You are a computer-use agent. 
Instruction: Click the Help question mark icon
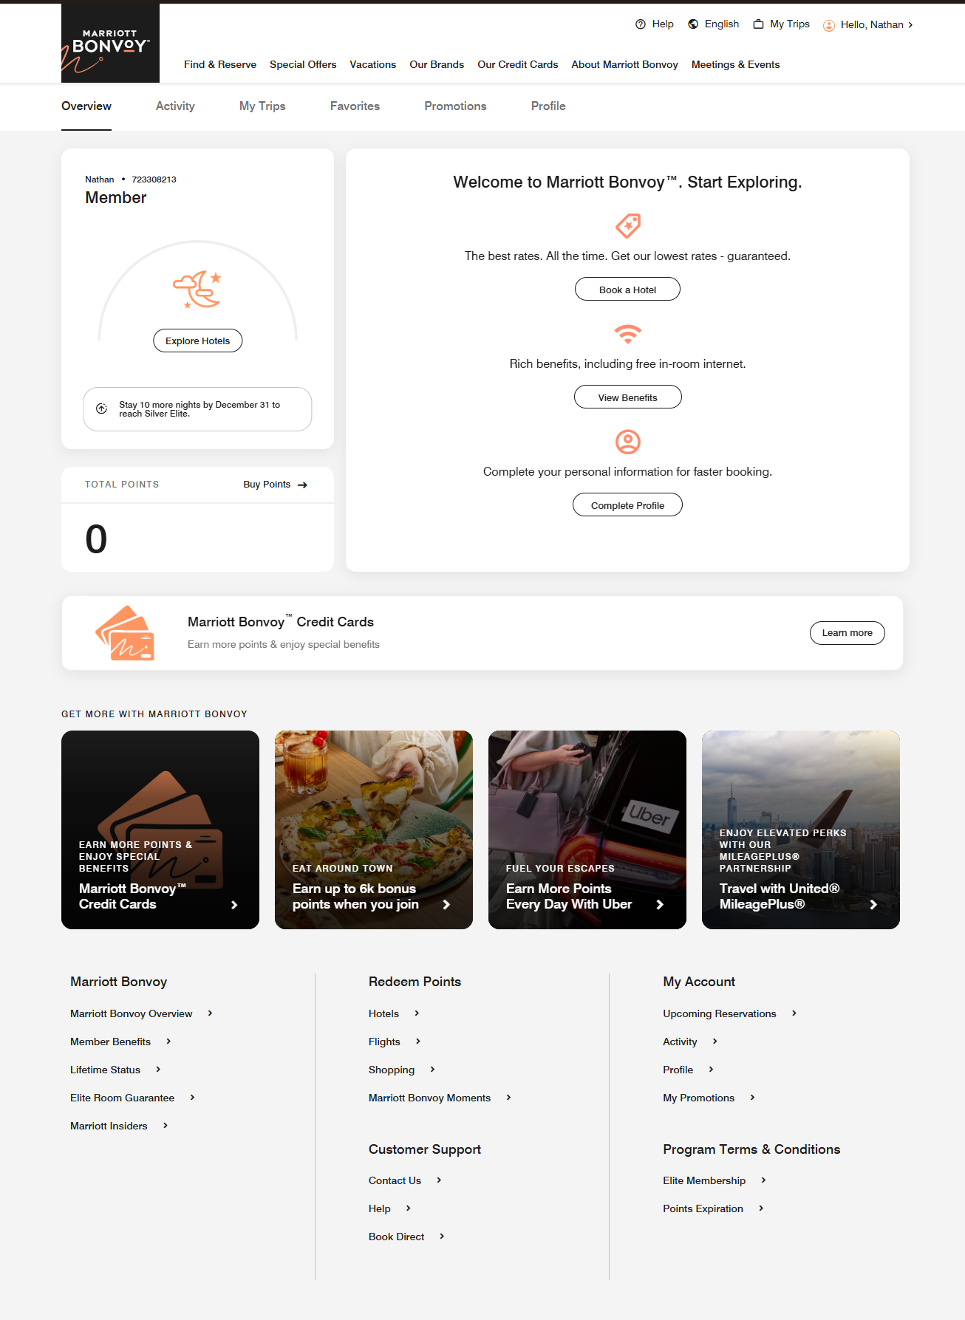coord(641,24)
